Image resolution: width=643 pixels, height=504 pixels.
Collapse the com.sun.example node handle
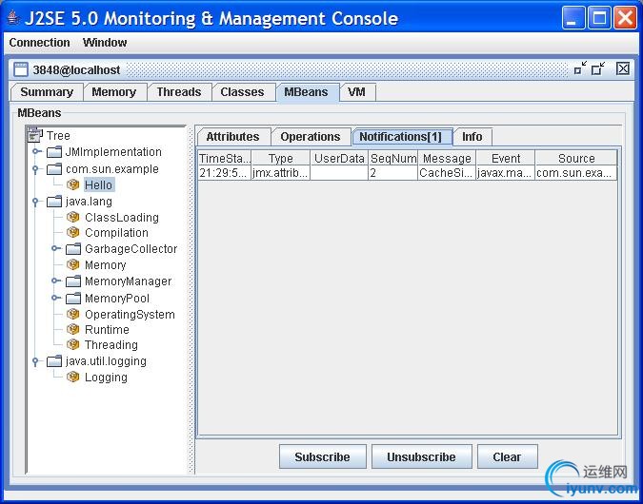pyautogui.click(x=35, y=169)
